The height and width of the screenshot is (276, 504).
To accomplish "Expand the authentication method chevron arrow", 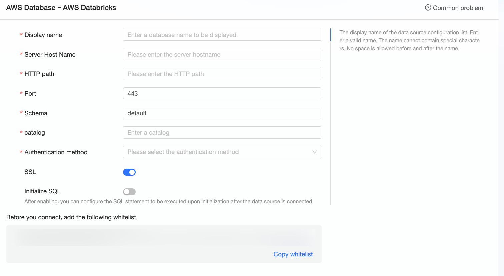I will pyautogui.click(x=314, y=152).
